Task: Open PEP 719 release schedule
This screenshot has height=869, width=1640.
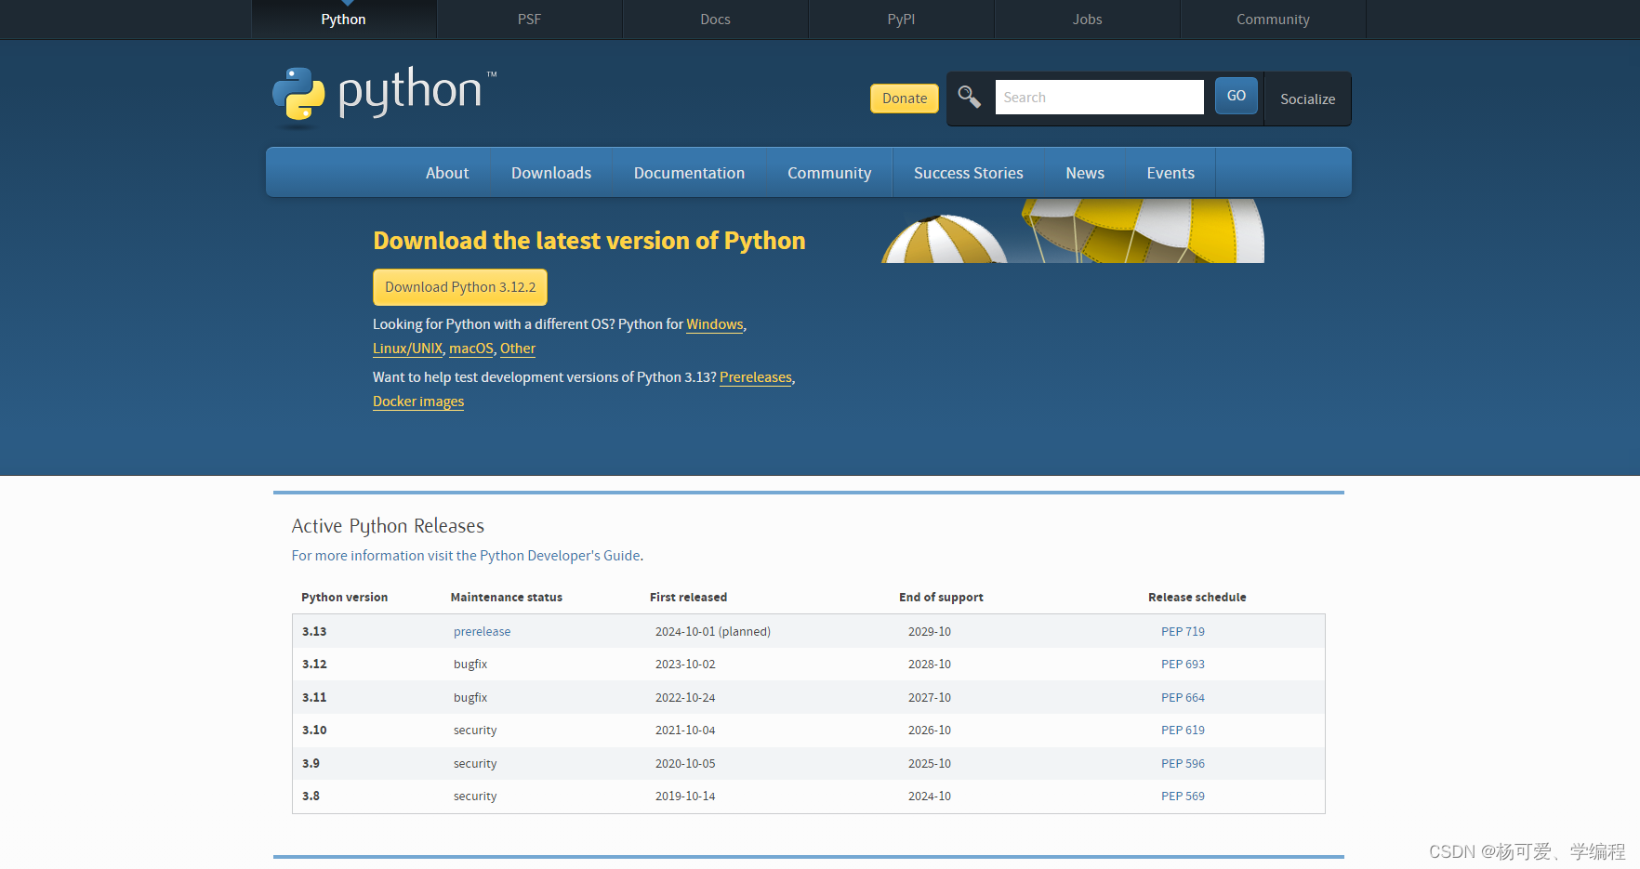Action: click(1183, 631)
